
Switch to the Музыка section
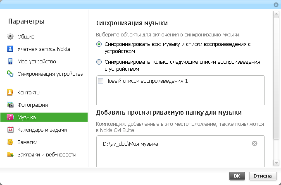pyautogui.click(x=44, y=117)
